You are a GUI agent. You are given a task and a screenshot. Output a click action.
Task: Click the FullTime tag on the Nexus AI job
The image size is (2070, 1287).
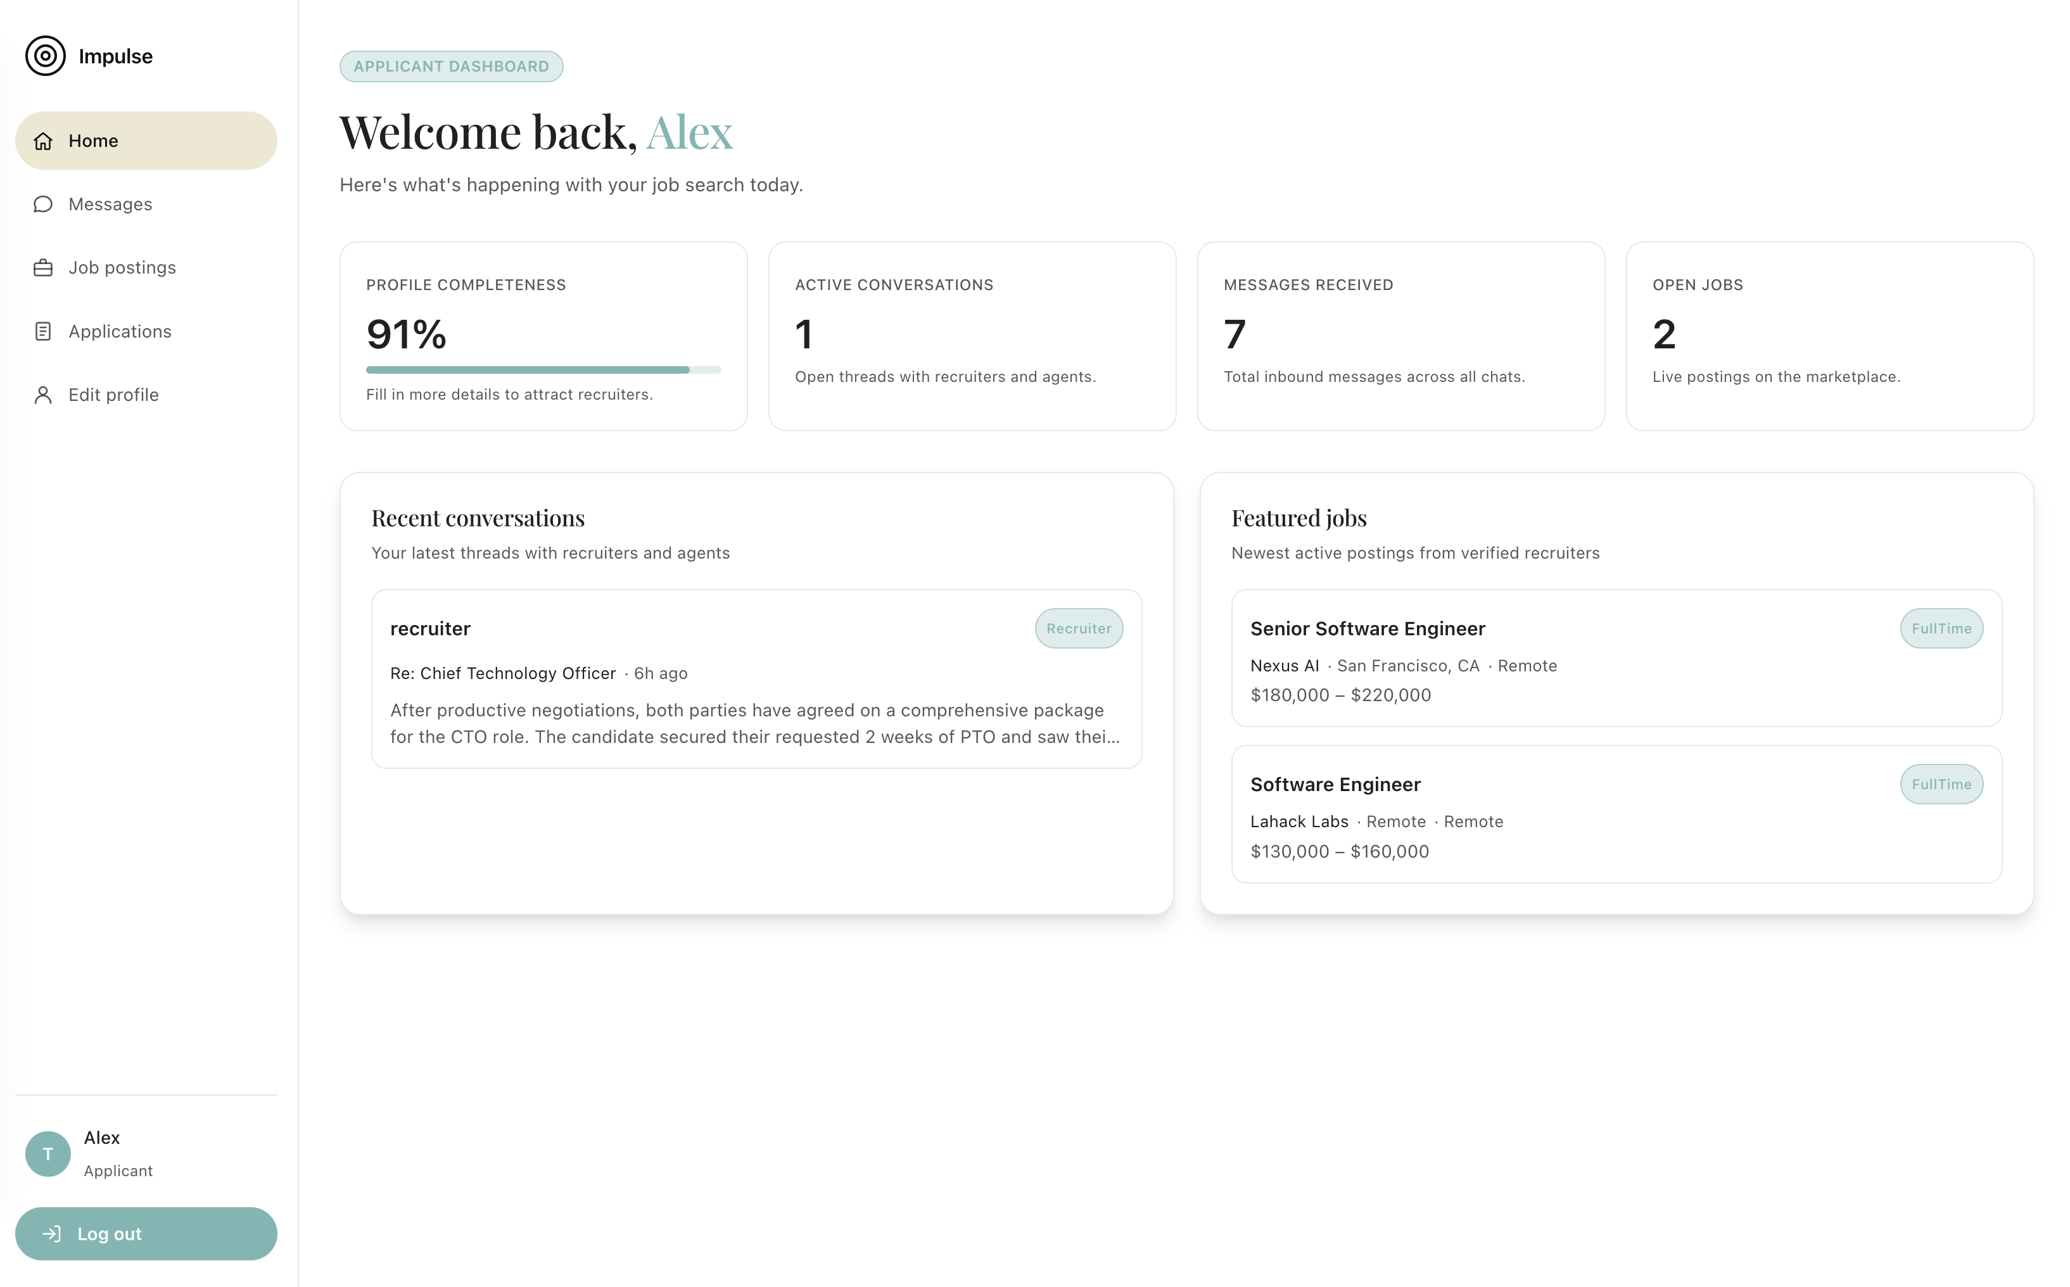(1941, 628)
